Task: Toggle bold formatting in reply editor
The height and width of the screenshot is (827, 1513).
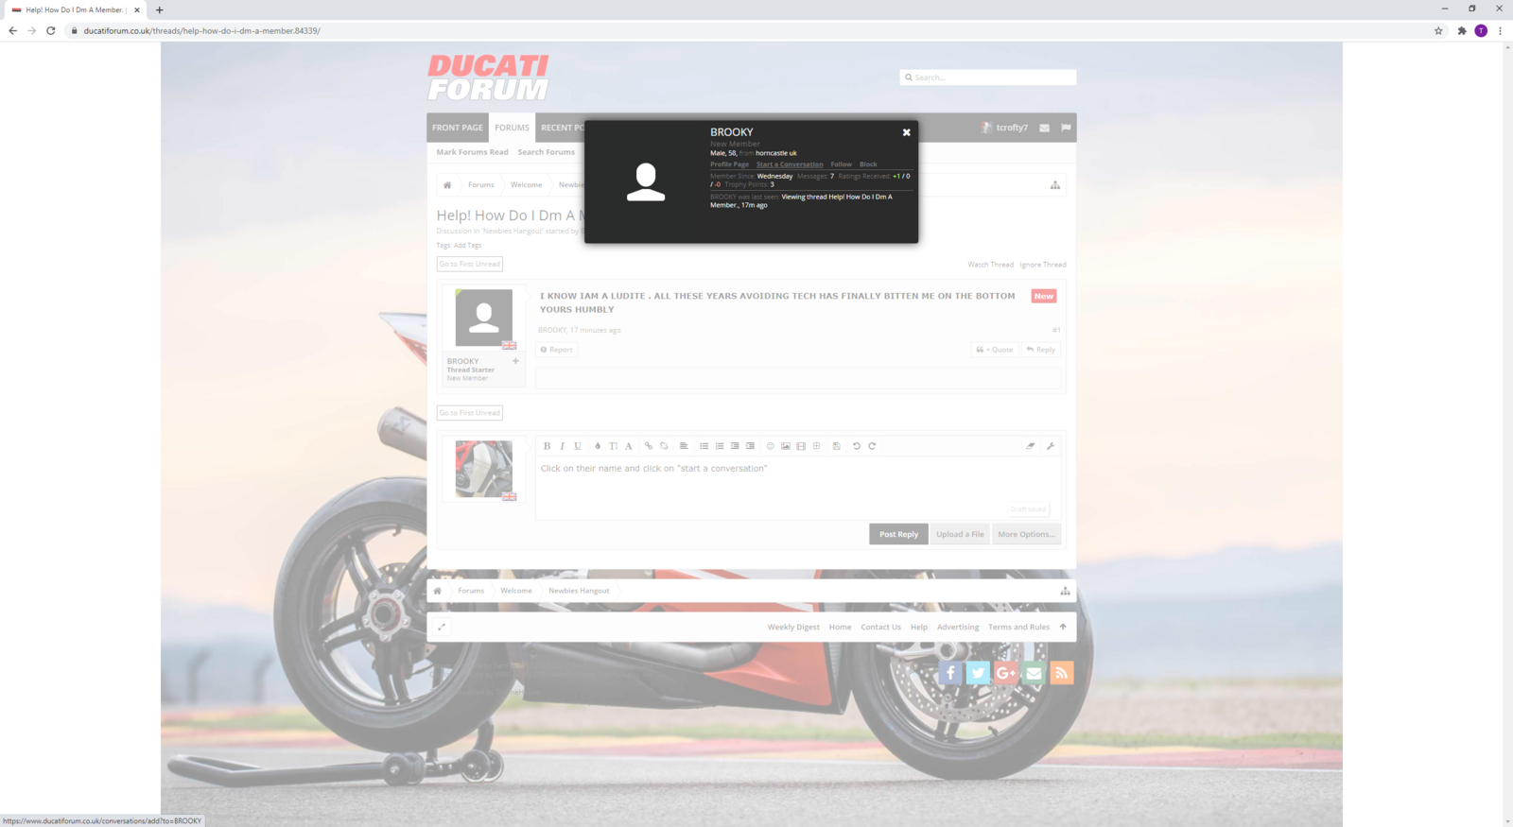Action: click(x=547, y=446)
